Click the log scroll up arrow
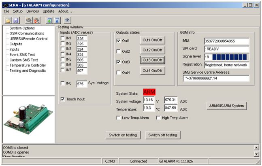Viewport: 262px width, 166px height. pos(256,148)
